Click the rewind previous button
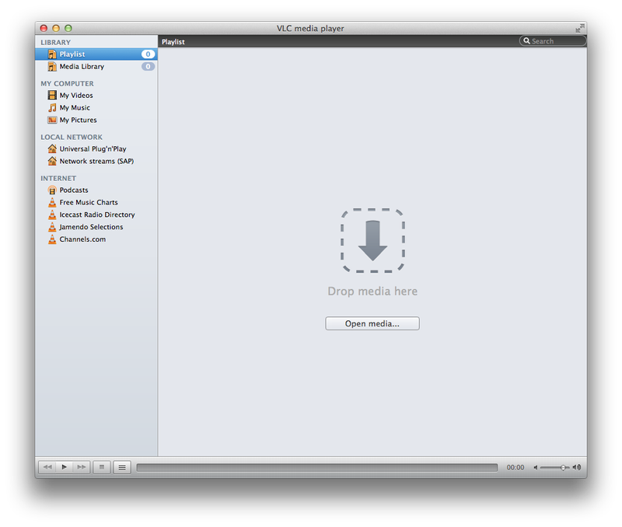Viewport: 622px width, 527px height. [x=47, y=467]
